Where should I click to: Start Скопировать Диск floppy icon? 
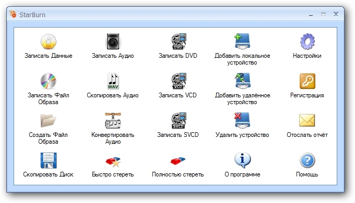point(49,160)
